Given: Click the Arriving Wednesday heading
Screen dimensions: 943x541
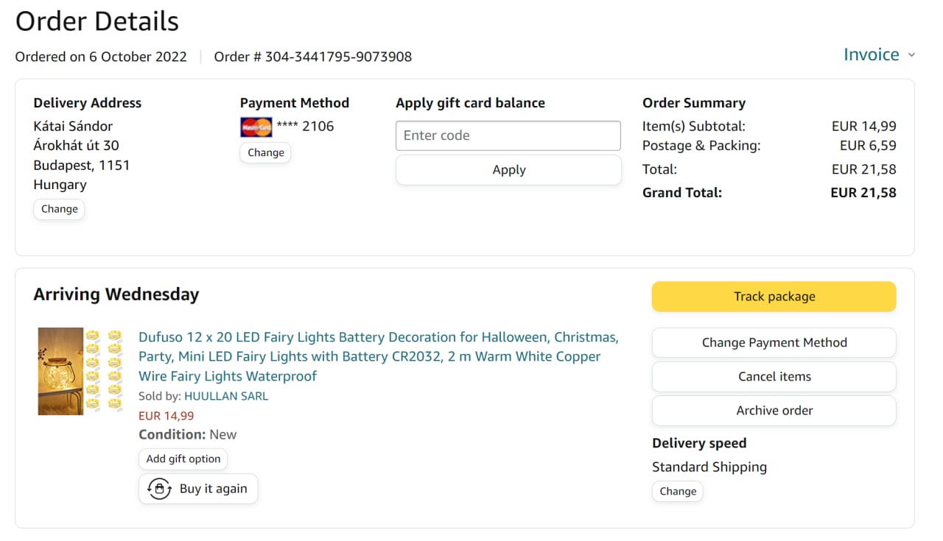Looking at the screenshot, I should [x=116, y=294].
